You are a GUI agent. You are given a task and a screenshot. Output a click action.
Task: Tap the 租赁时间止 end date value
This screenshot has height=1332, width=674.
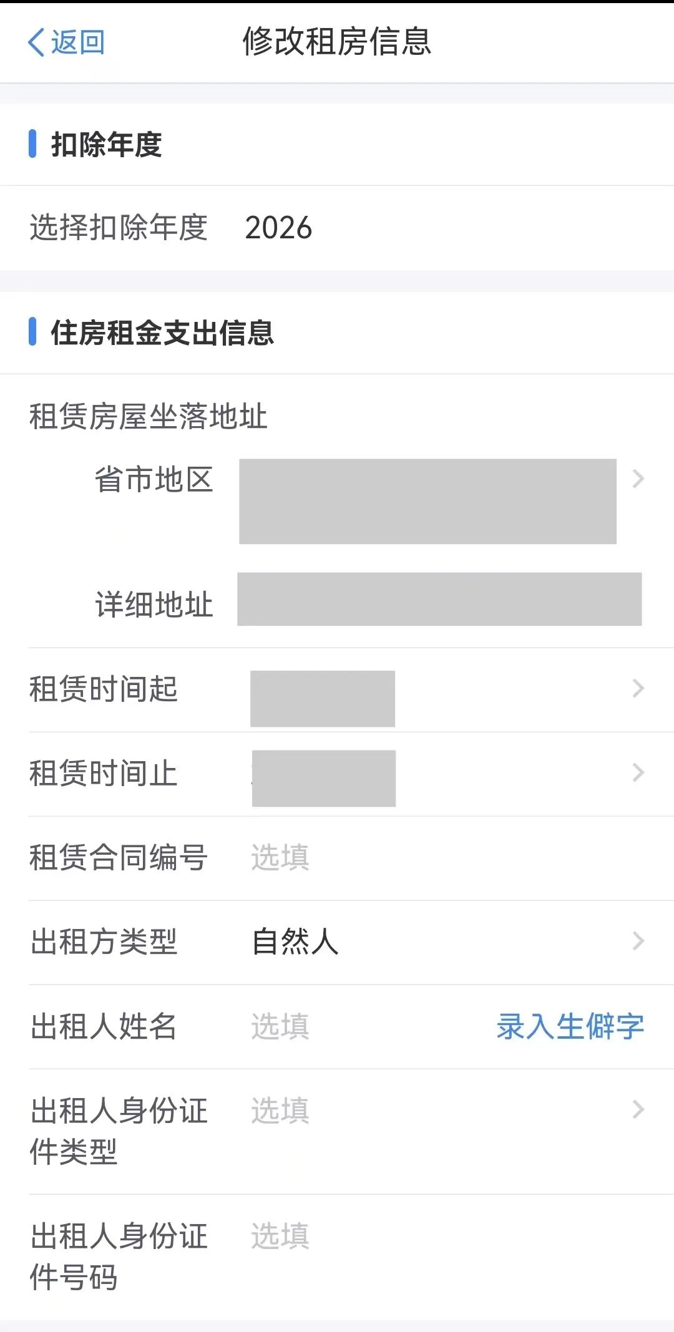click(x=323, y=779)
